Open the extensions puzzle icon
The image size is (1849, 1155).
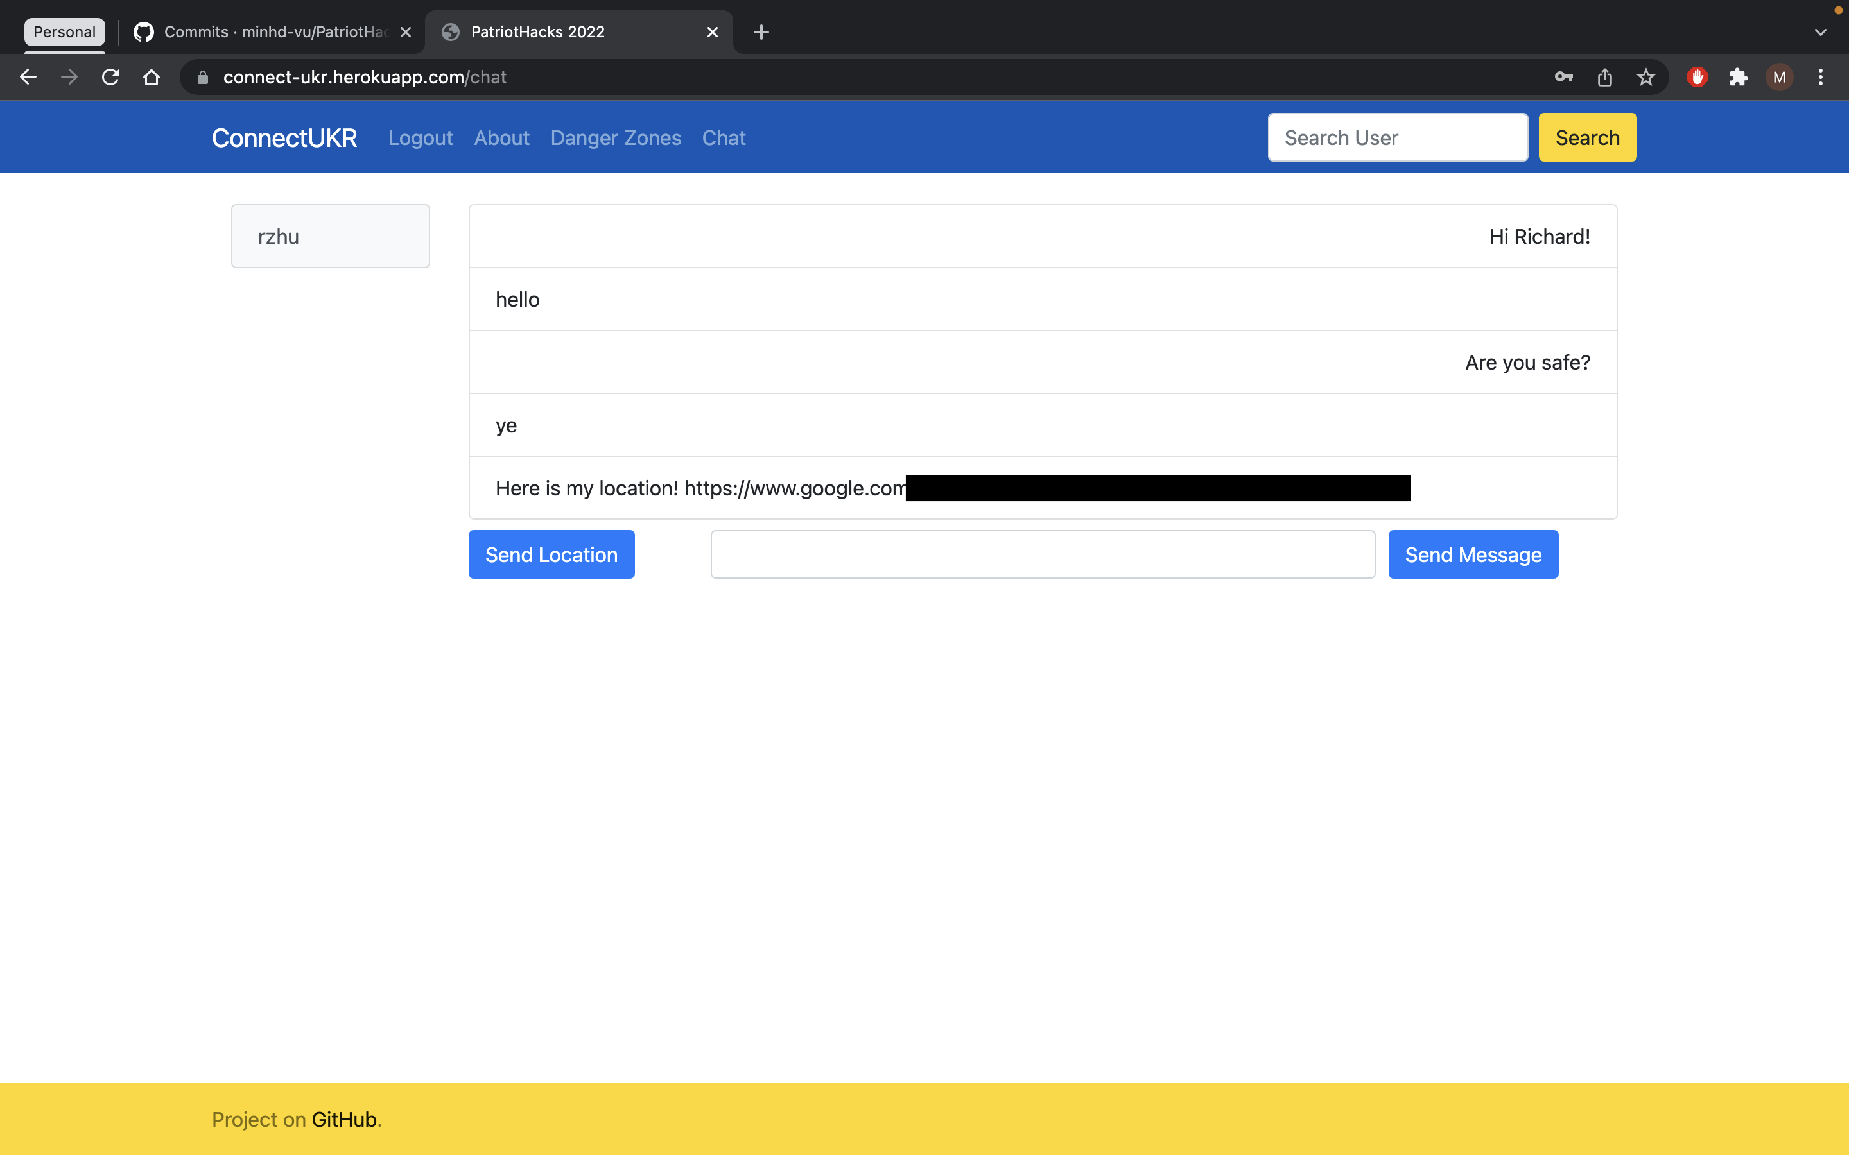[x=1738, y=77]
